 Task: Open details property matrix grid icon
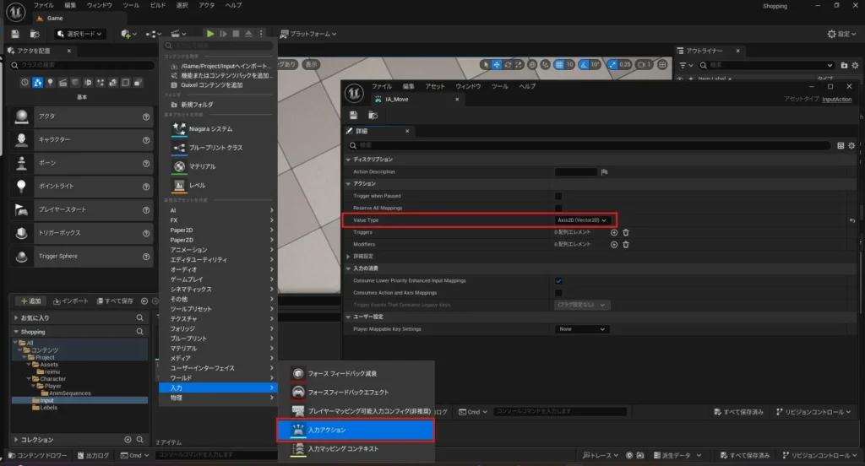[841, 145]
